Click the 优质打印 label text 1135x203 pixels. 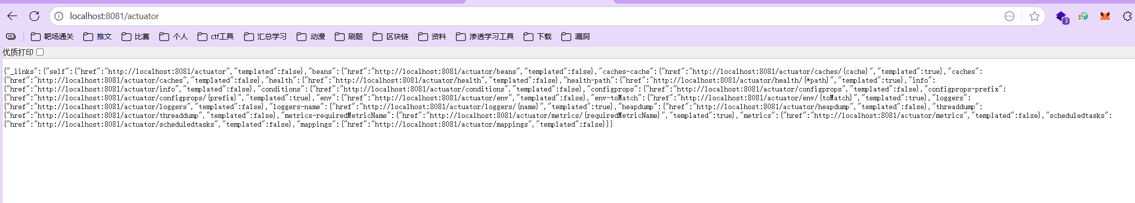pos(18,52)
